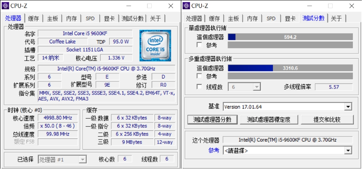Click the 提交和比較 button
362x169 pixels.
327,120
